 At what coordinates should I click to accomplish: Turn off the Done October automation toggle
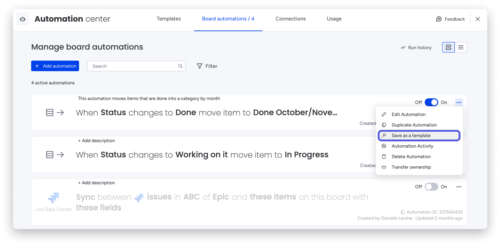[x=431, y=102]
